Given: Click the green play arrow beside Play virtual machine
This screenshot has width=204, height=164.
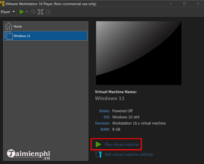Looking at the screenshot, I should [x=98, y=144].
